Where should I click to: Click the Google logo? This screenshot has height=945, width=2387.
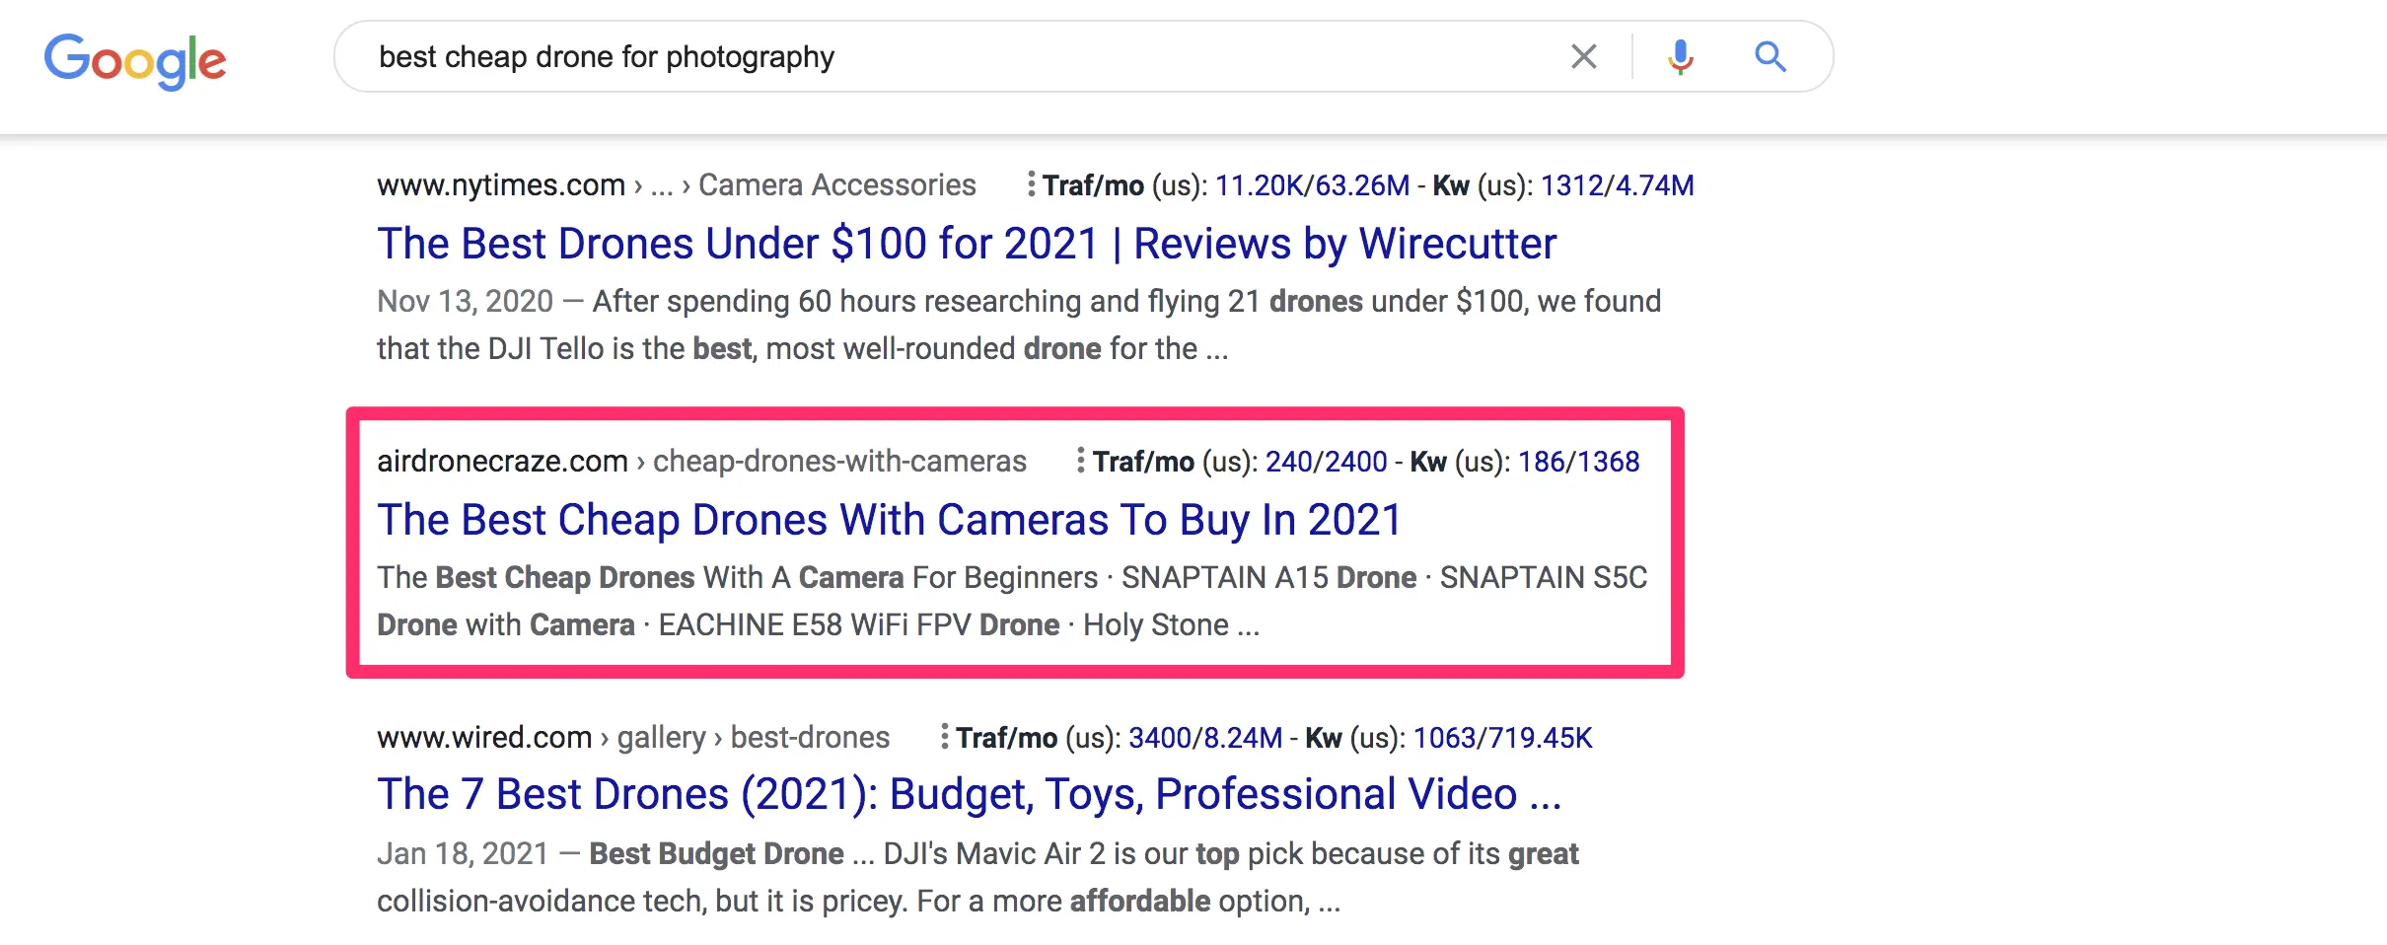click(135, 61)
